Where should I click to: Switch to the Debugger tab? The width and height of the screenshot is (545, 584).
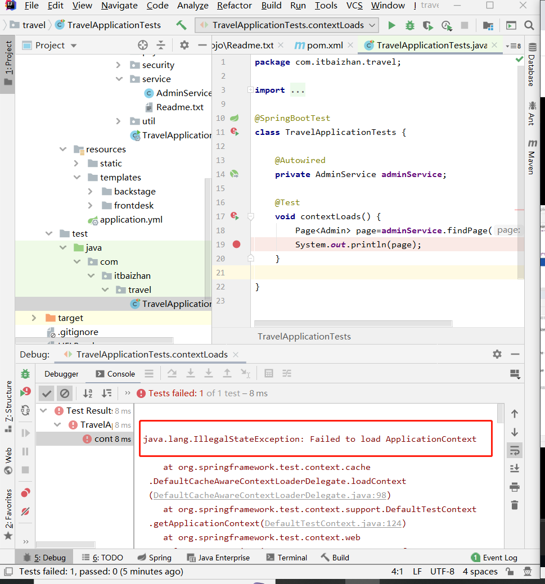click(61, 374)
